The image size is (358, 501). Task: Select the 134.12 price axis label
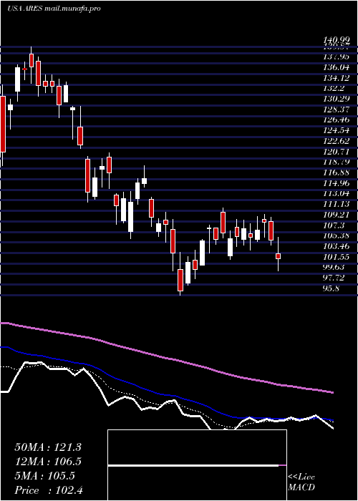[x=337, y=78]
